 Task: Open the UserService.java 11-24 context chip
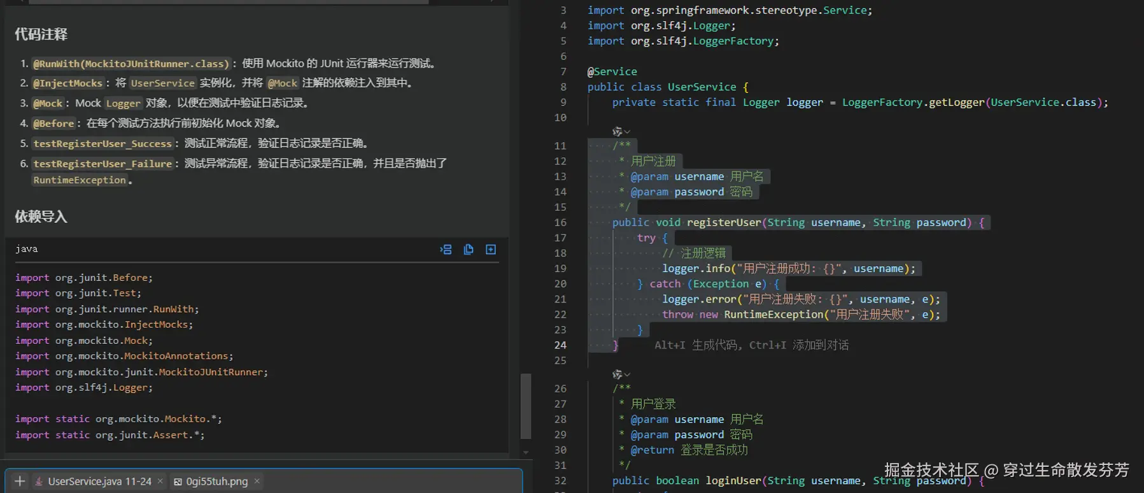click(x=99, y=482)
